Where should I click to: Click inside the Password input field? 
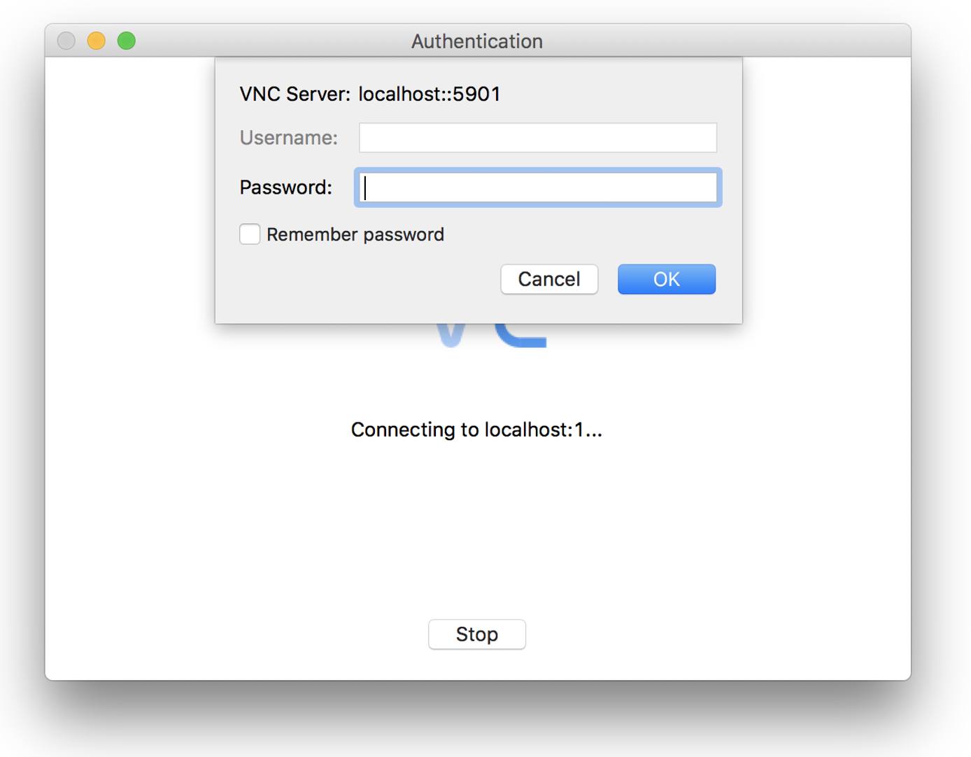point(537,188)
